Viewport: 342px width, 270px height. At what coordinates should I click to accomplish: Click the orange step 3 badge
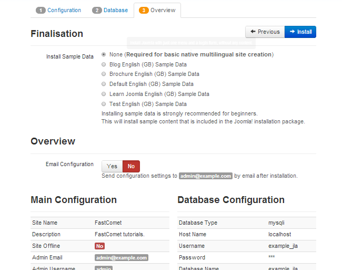tap(144, 11)
